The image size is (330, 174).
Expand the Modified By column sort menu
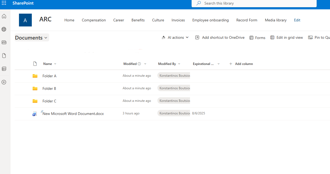pos(169,64)
